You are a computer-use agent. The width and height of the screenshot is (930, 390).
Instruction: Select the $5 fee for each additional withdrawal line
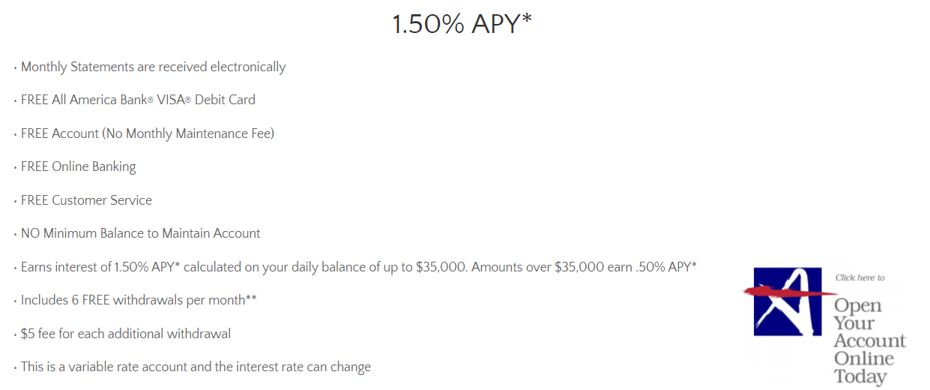[126, 334]
